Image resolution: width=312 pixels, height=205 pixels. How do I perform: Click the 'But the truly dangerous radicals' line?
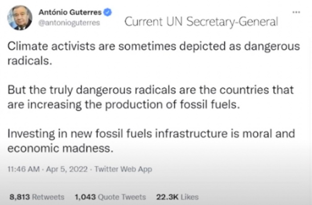[x=151, y=90]
